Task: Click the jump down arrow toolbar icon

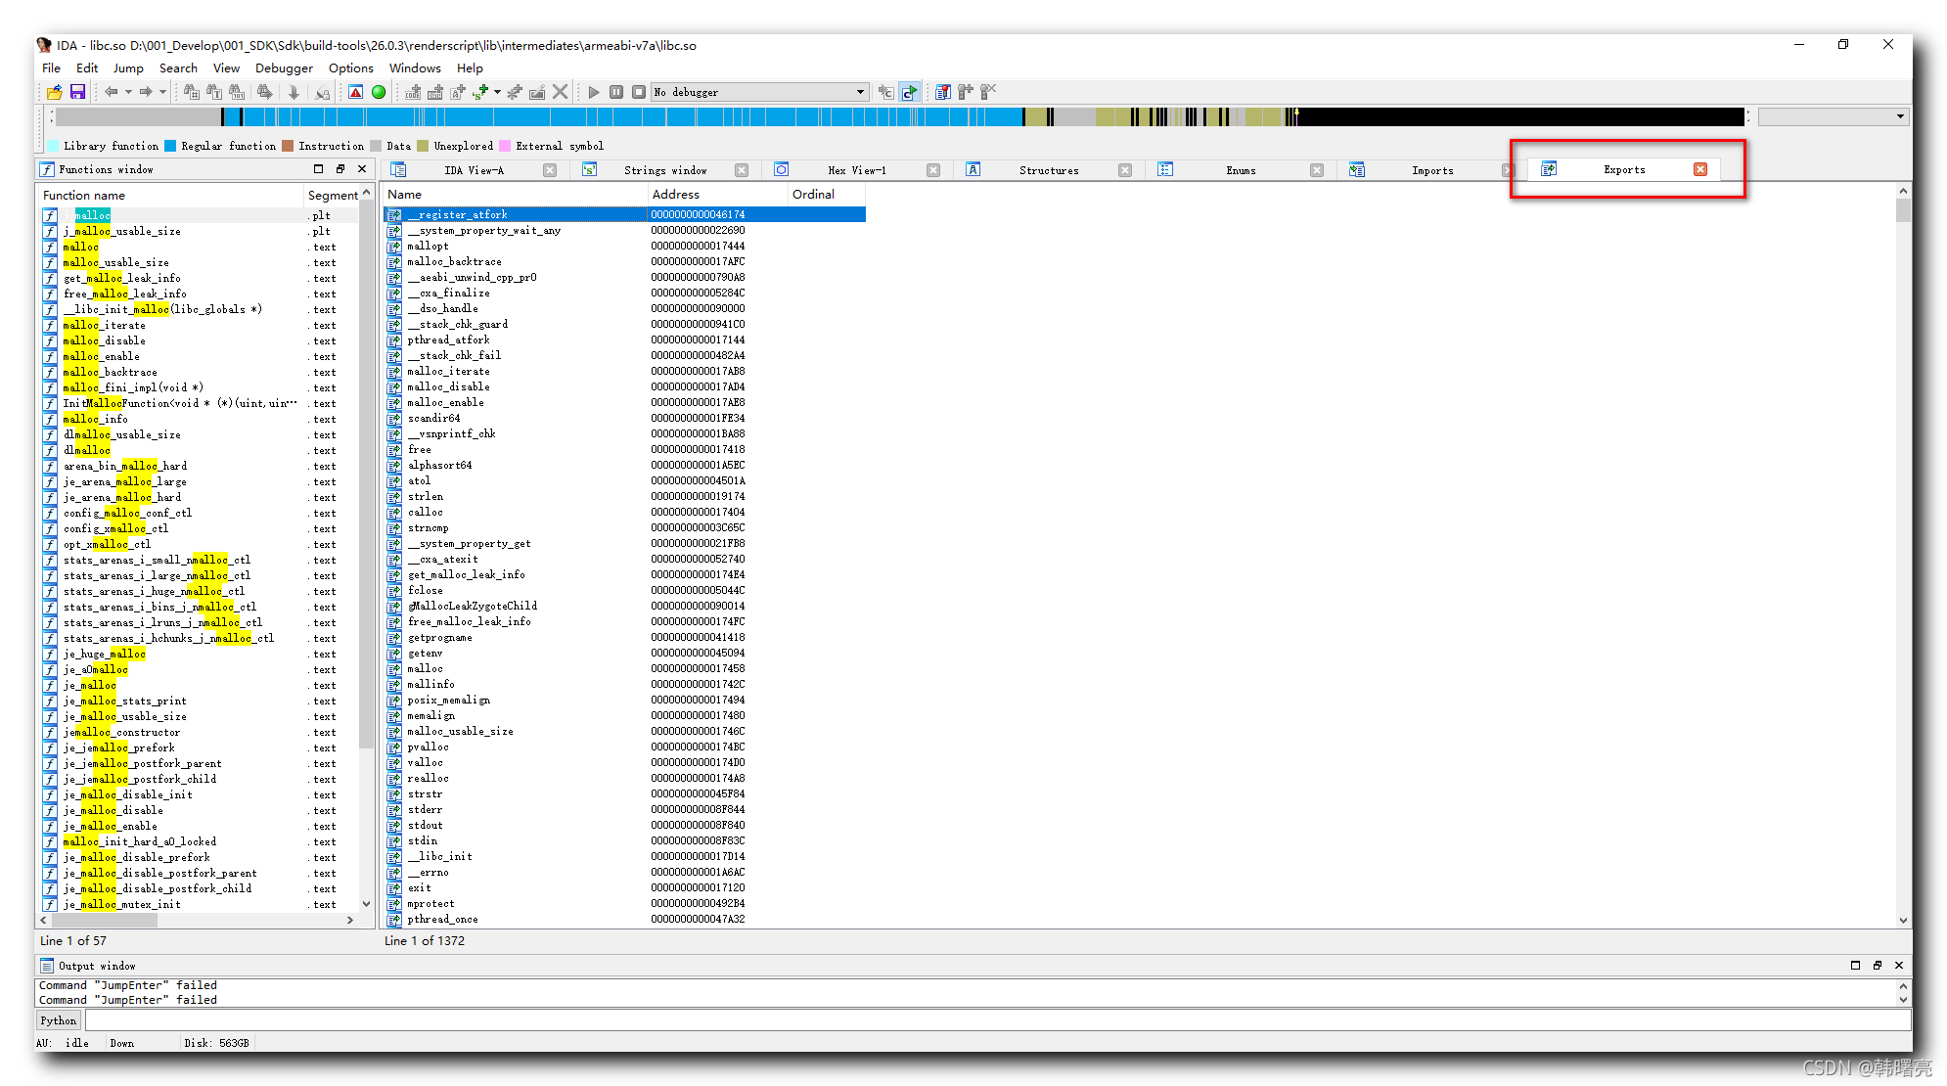Action: point(294,92)
